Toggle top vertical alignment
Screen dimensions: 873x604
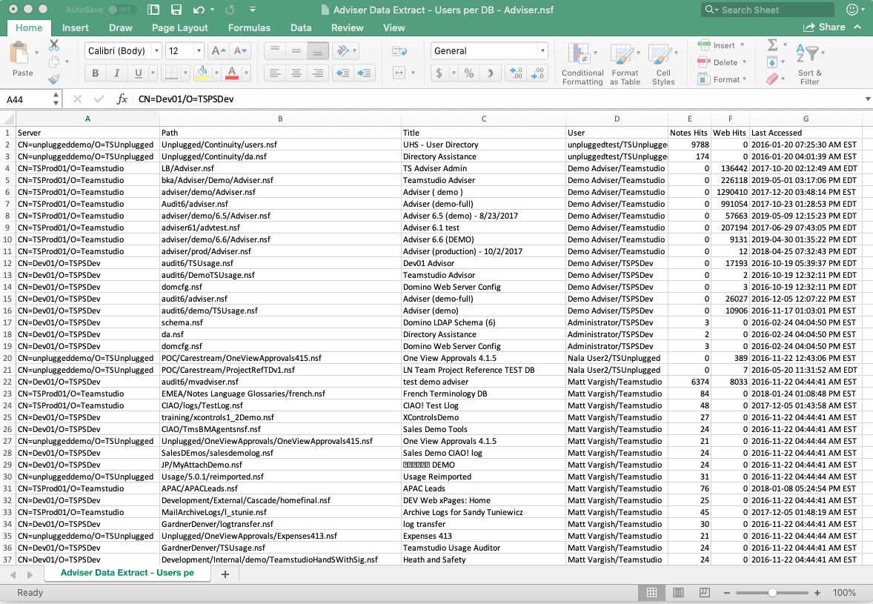(274, 50)
